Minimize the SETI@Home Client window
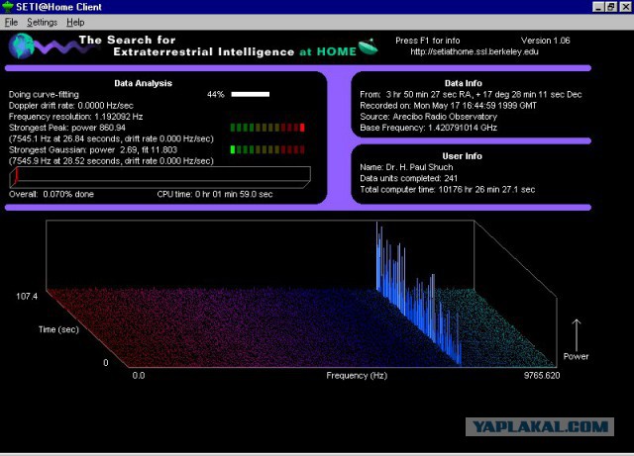 coord(598,7)
